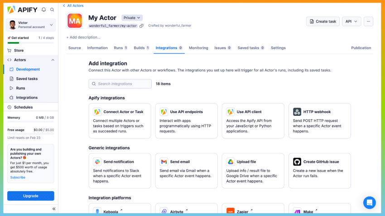Expand the Victor personal account switcher
Screen dimensions: 385x216
click(31, 25)
